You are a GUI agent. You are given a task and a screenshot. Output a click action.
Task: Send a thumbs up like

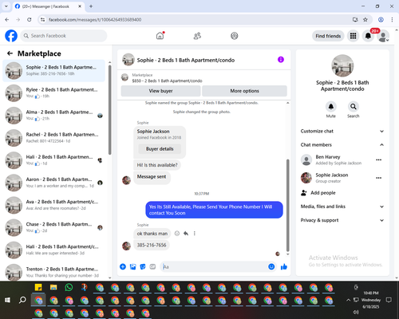point(284,266)
